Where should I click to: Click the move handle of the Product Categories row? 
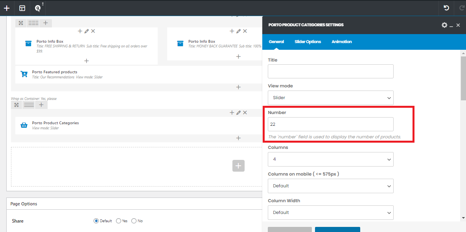(x=17, y=105)
